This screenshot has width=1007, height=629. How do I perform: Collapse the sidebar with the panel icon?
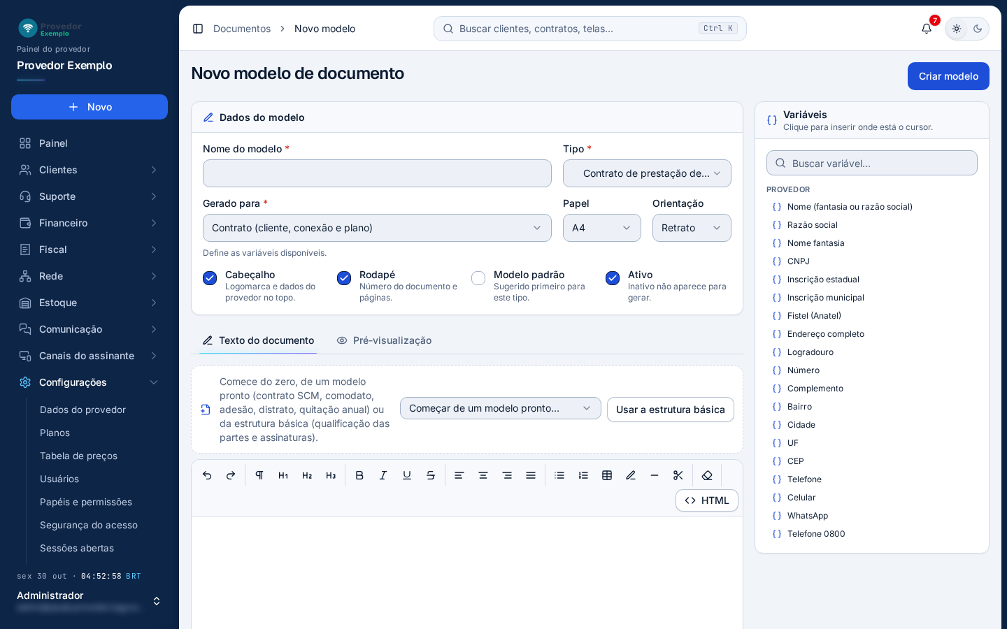click(x=198, y=29)
